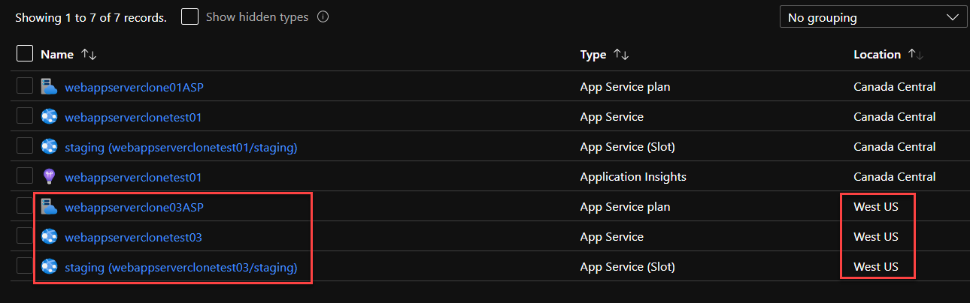Click the staging slot icon for webappserverclonetest03
Viewport: 970px width, 303px height.
50,266
